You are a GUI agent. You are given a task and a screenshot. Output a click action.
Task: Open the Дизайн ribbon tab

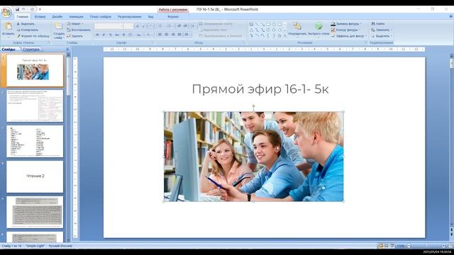coord(57,17)
